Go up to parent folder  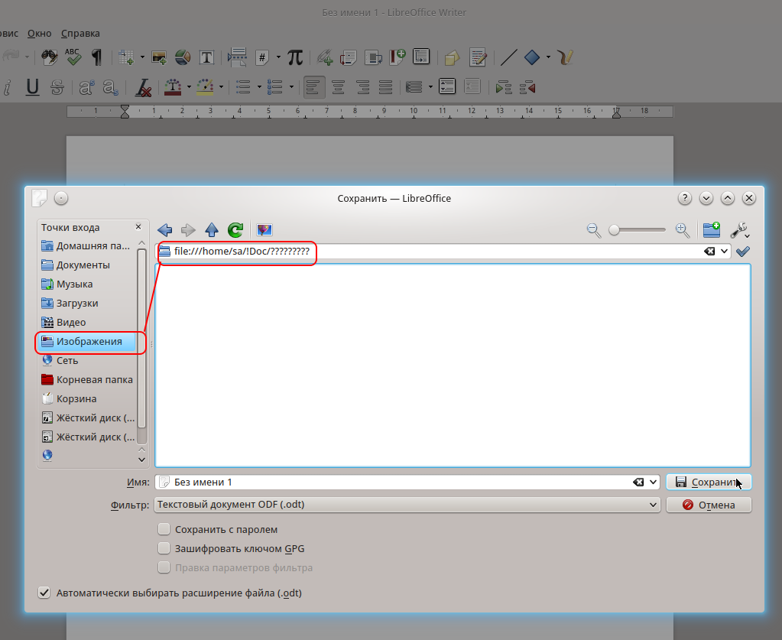212,230
